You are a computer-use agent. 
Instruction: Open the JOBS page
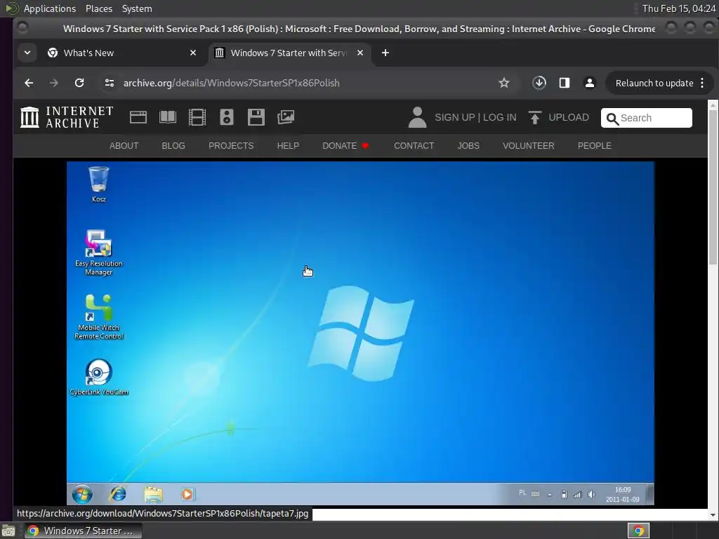[468, 146]
